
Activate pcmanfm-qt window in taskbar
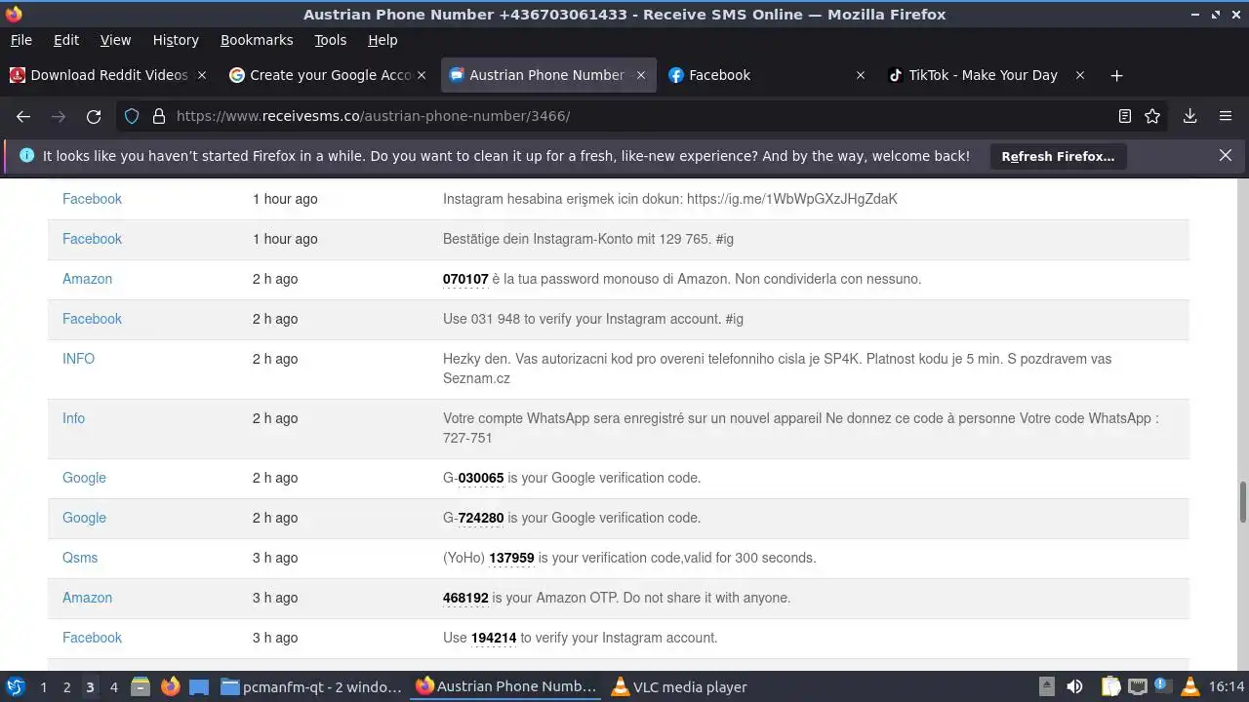(x=311, y=686)
